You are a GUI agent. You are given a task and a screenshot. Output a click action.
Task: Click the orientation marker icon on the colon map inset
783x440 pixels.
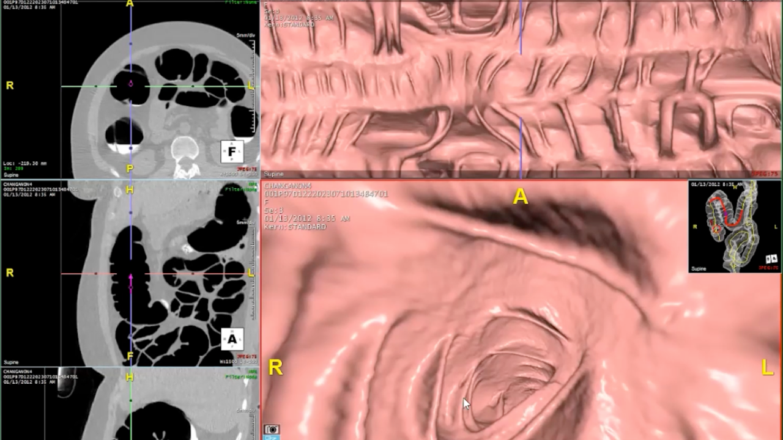point(771,258)
